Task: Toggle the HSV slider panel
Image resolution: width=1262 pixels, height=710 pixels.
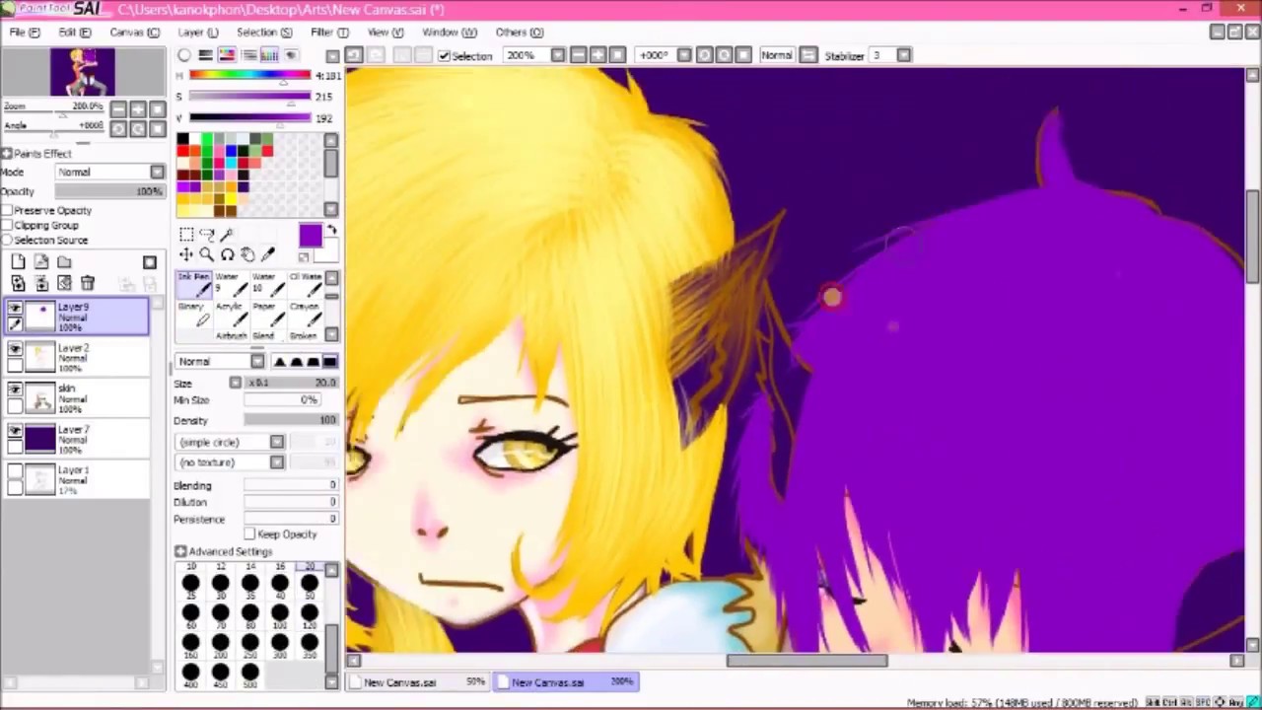Action: point(227,55)
